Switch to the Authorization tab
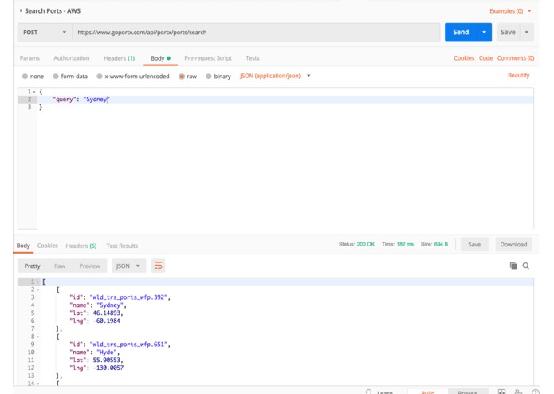554x394 pixels. pyautogui.click(x=72, y=58)
